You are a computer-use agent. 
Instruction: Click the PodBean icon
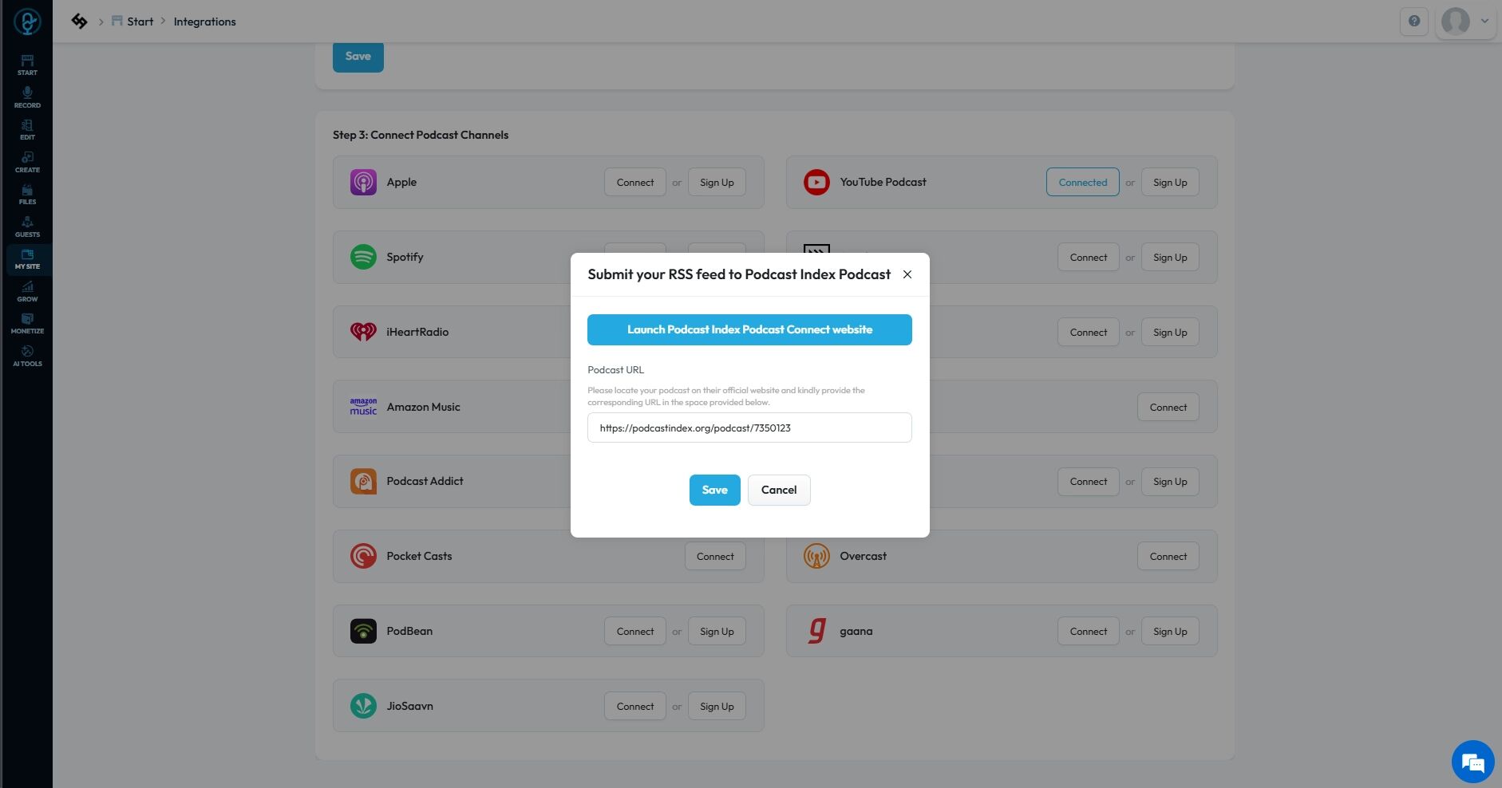[x=363, y=631]
